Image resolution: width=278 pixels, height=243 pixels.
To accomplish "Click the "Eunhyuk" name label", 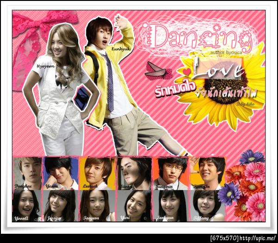I will 121,49.
